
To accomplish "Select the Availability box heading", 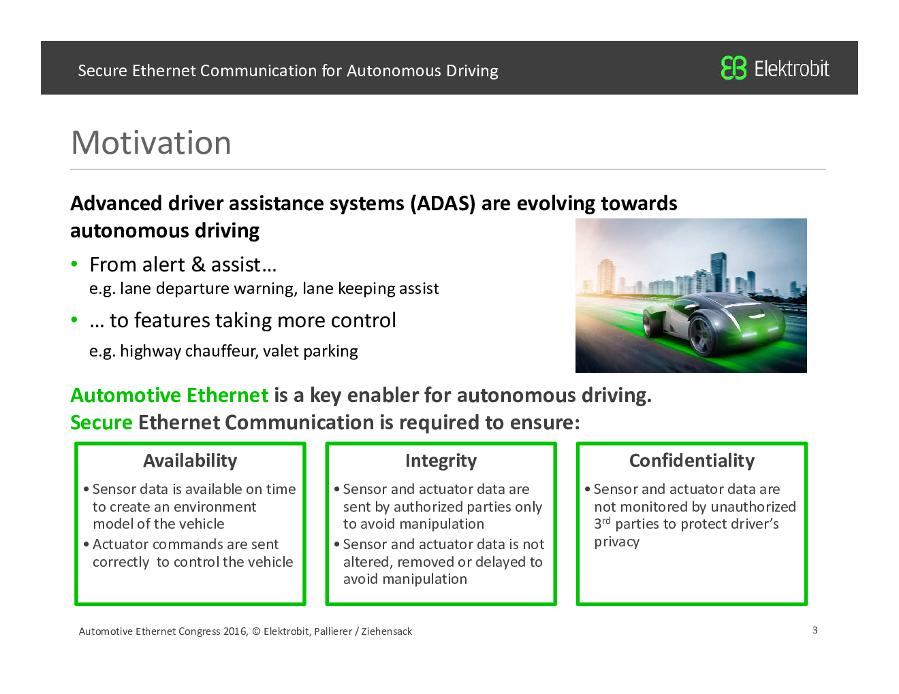I will pyautogui.click(x=190, y=461).
